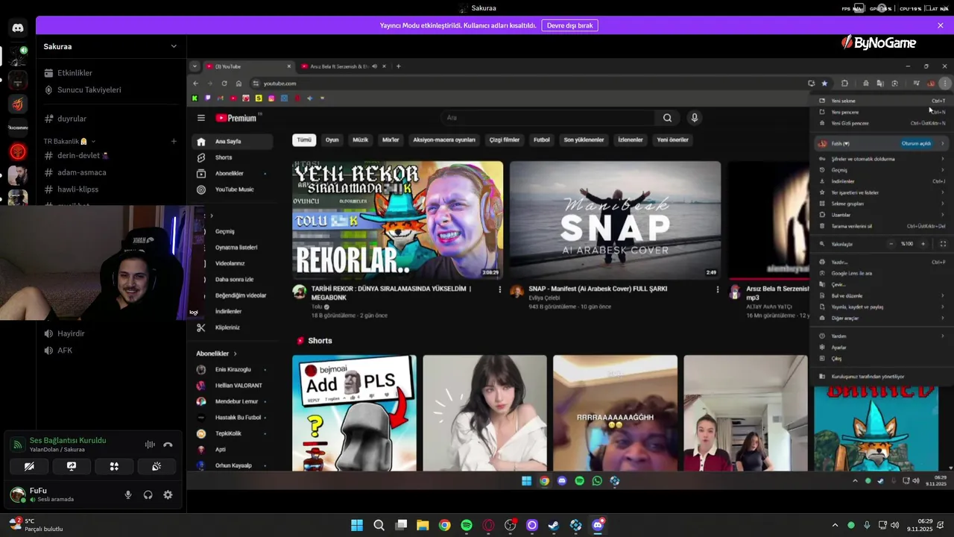
Task: Open Discord user settings gear
Action: [168, 494]
